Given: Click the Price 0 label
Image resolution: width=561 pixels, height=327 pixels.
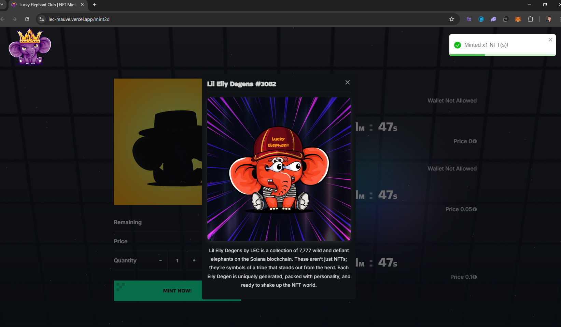Looking at the screenshot, I should [x=465, y=141].
